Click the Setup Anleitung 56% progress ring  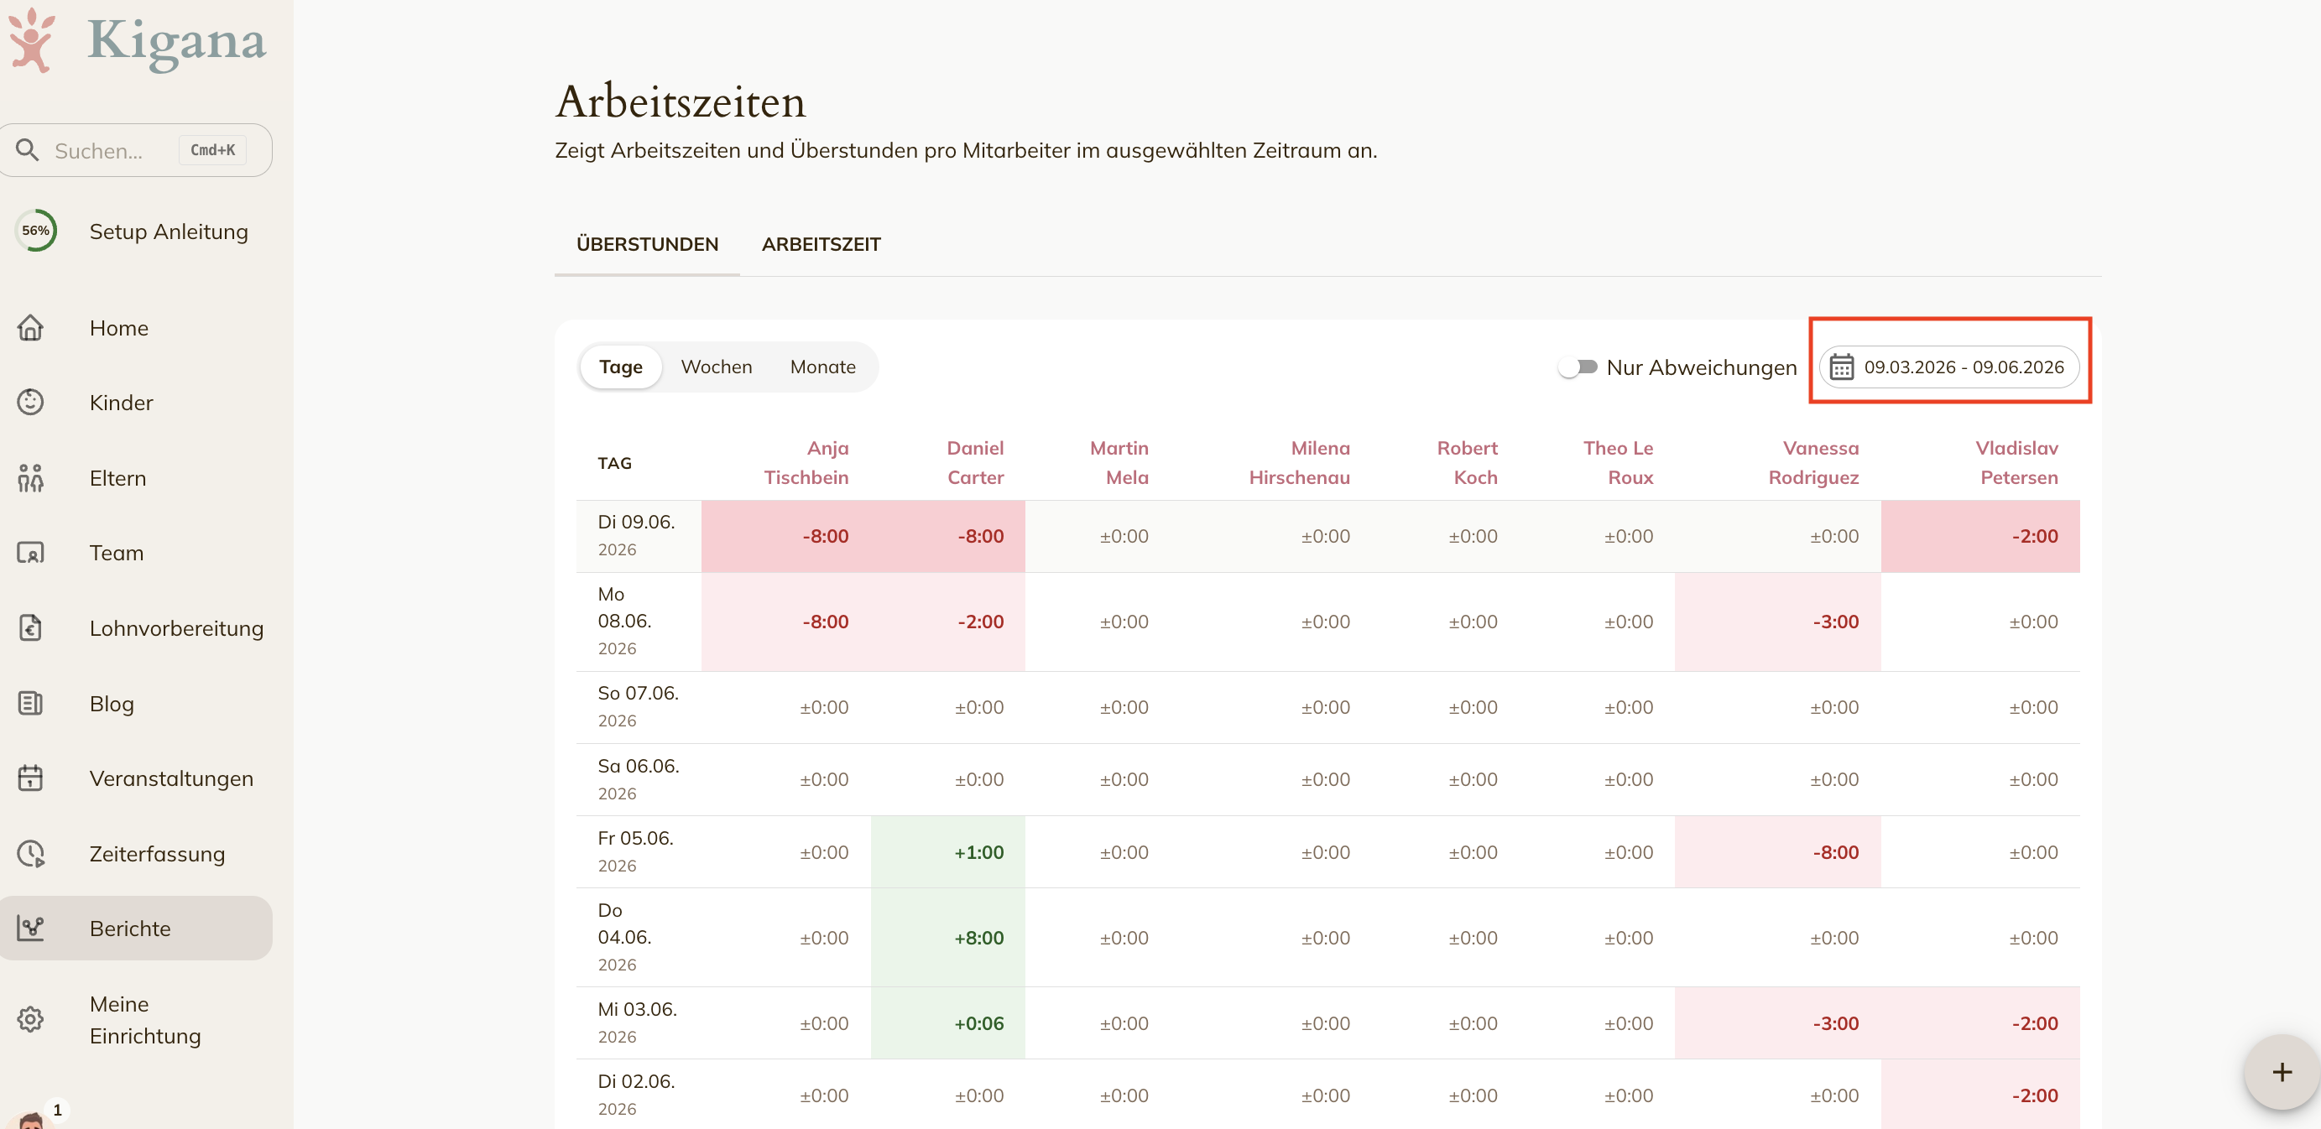(x=36, y=231)
